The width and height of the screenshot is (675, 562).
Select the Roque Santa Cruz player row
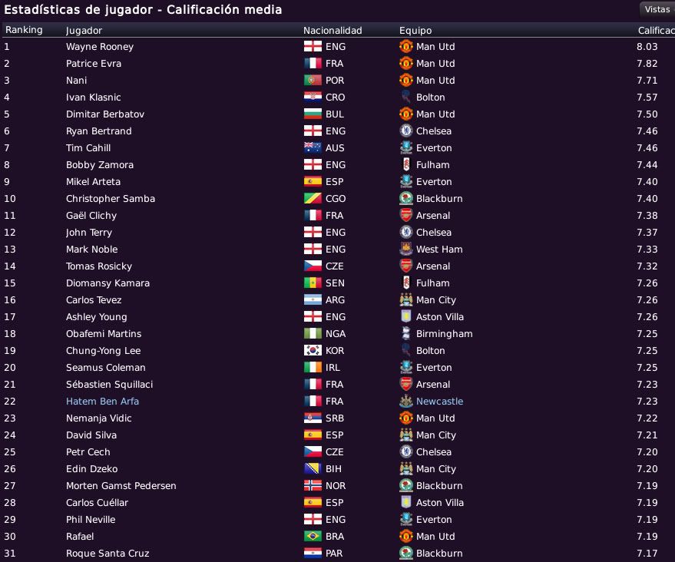338,553
